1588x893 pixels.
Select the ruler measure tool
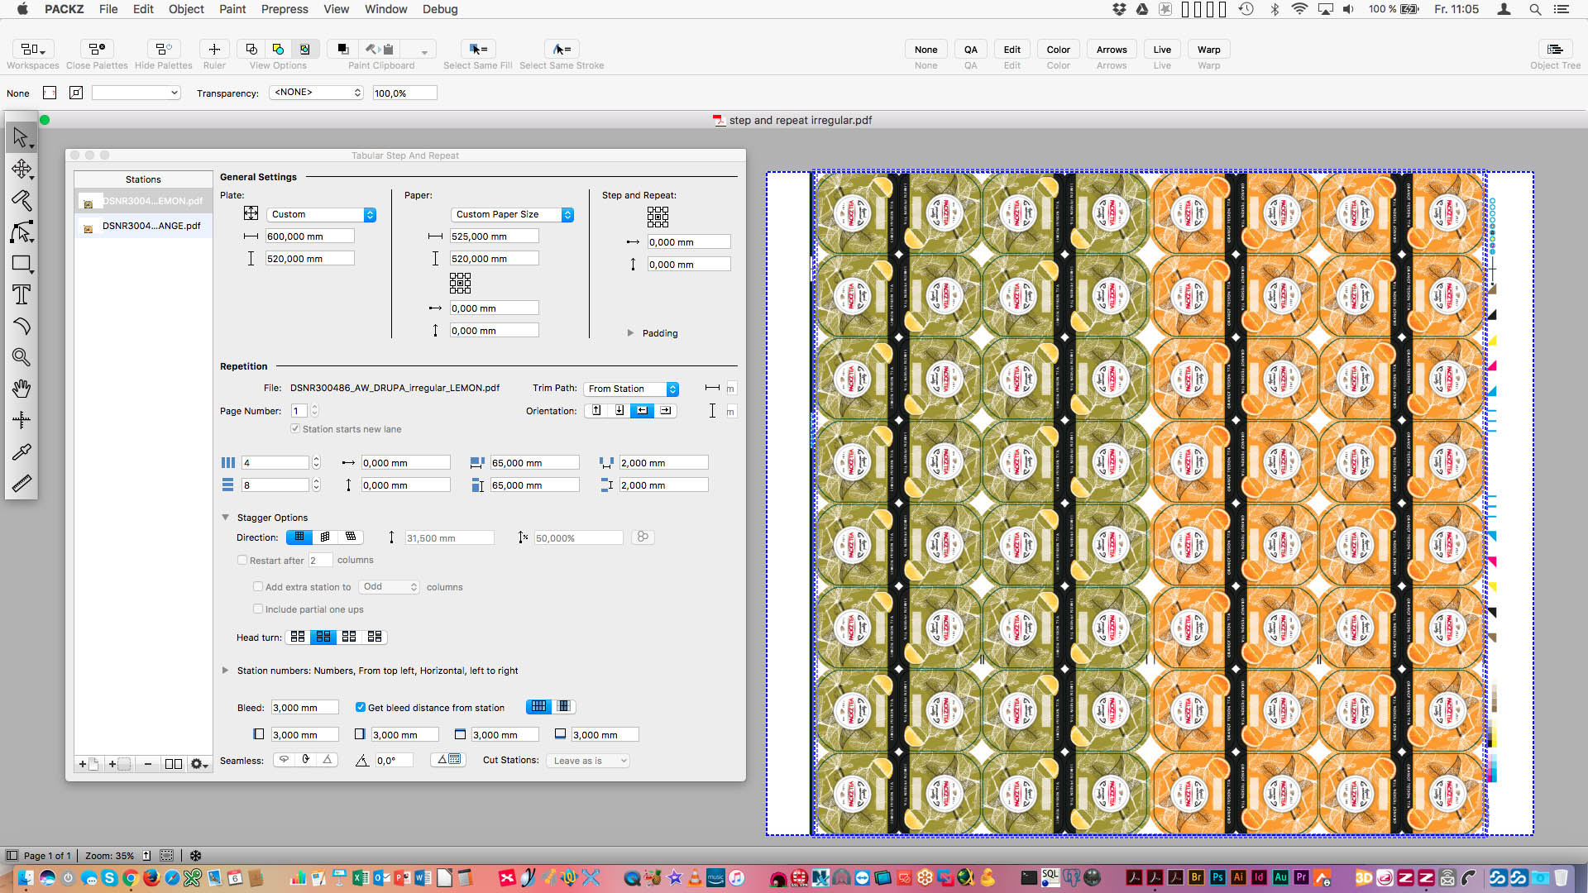pos(22,483)
